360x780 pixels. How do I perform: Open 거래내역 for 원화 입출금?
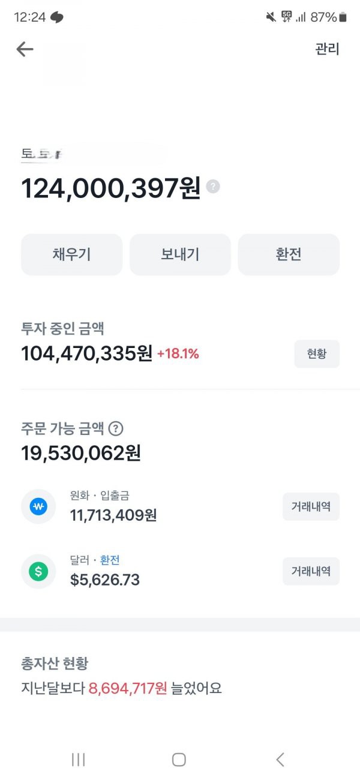click(x=311, y=506)
